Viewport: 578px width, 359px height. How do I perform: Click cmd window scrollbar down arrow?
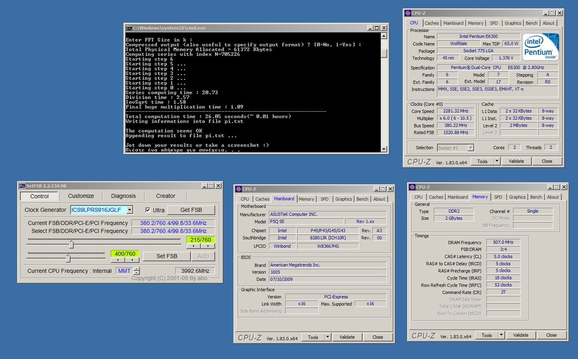384,149
